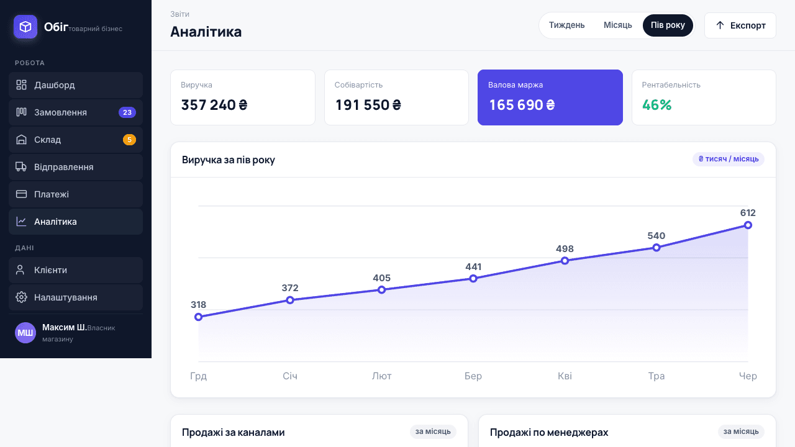Click за місяць chip in Продажі за каналами
The height and width of the screenshot is (447, 795).
tap(433, 431)
